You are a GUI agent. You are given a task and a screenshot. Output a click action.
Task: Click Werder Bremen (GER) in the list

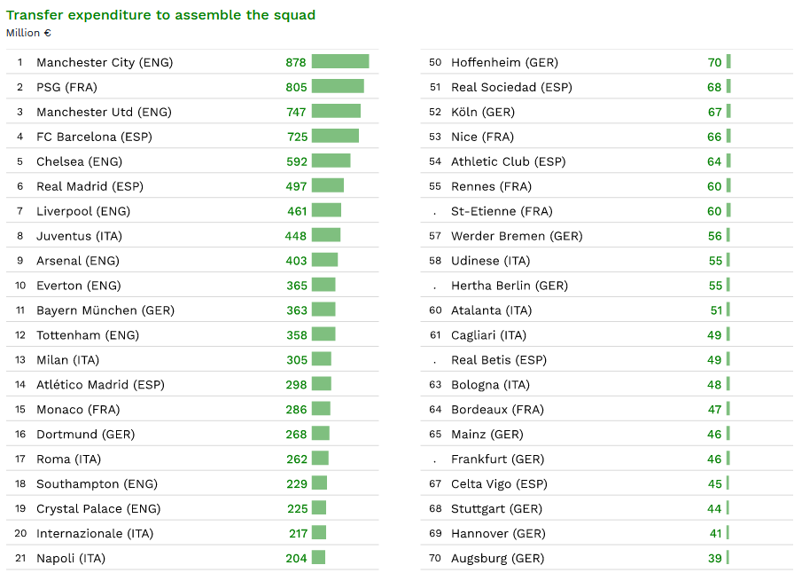coord(517,236)
